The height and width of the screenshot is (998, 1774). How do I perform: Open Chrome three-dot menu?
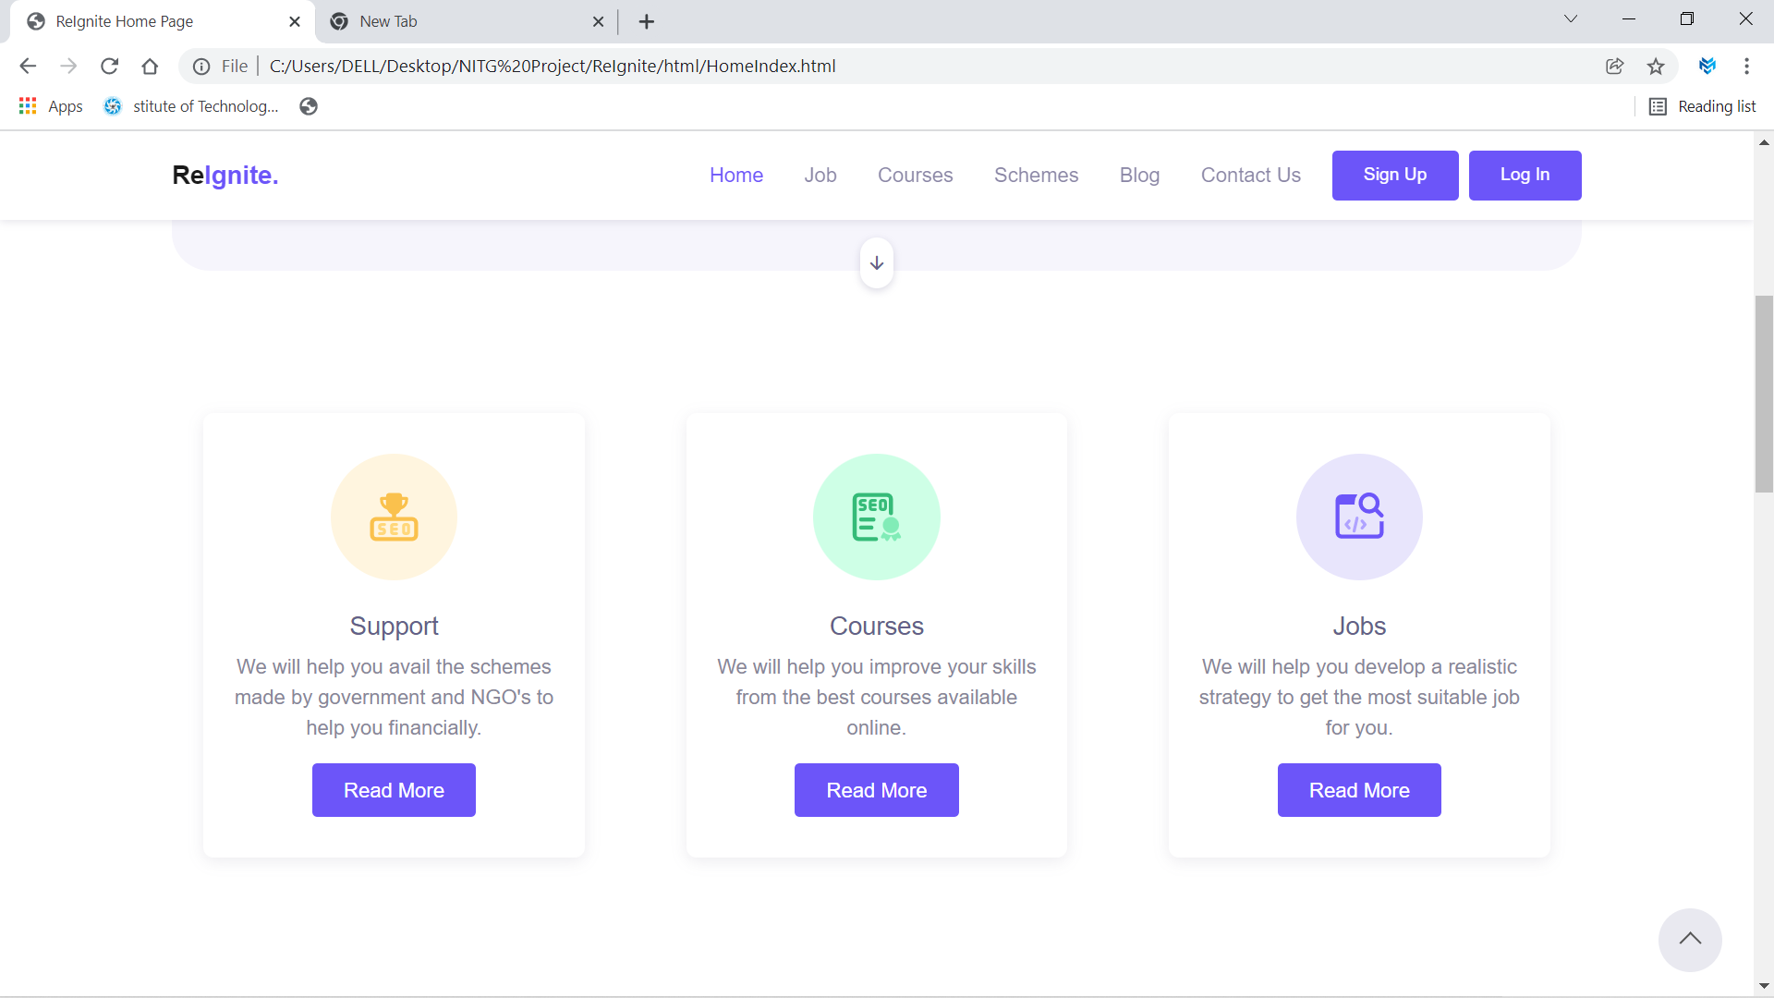pyautogui.click(x=1746, y=67)
